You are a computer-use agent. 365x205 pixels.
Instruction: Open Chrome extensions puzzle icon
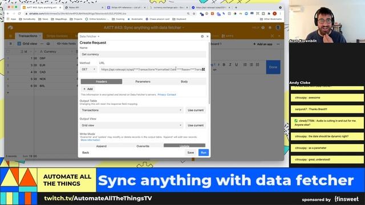point(269,14)
